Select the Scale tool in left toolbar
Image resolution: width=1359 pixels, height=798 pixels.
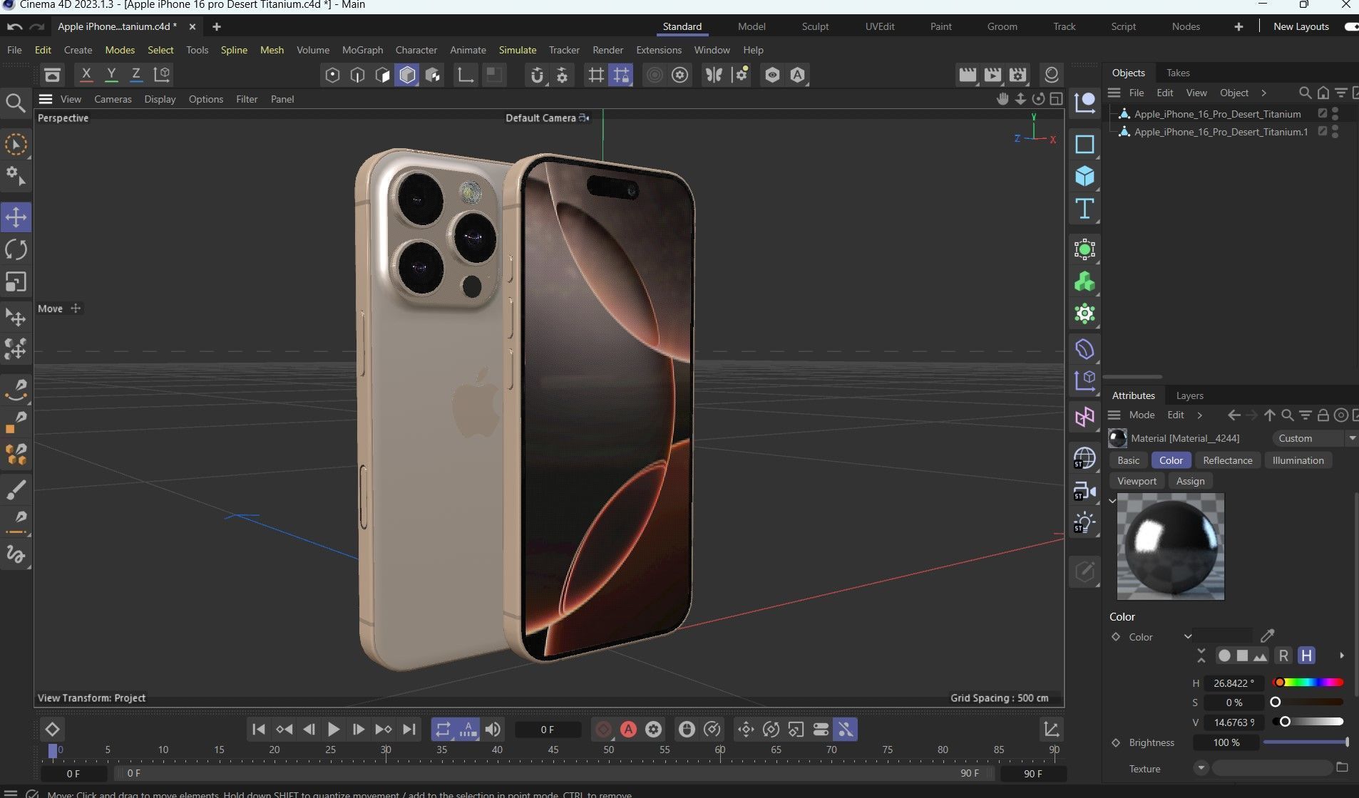coord(16,282)
